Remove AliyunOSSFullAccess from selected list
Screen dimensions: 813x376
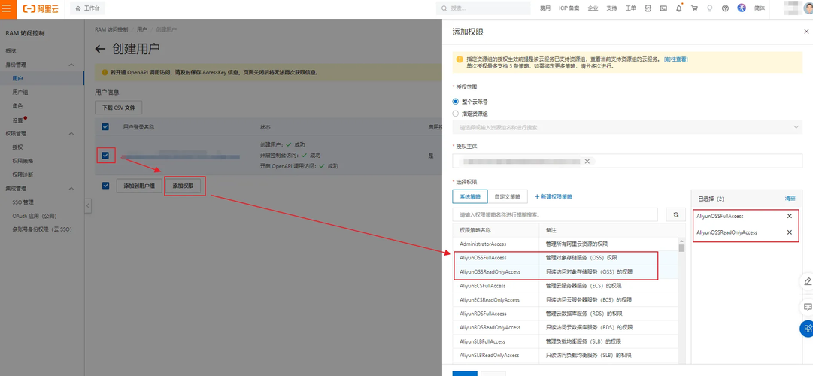(x=789, y=217)
